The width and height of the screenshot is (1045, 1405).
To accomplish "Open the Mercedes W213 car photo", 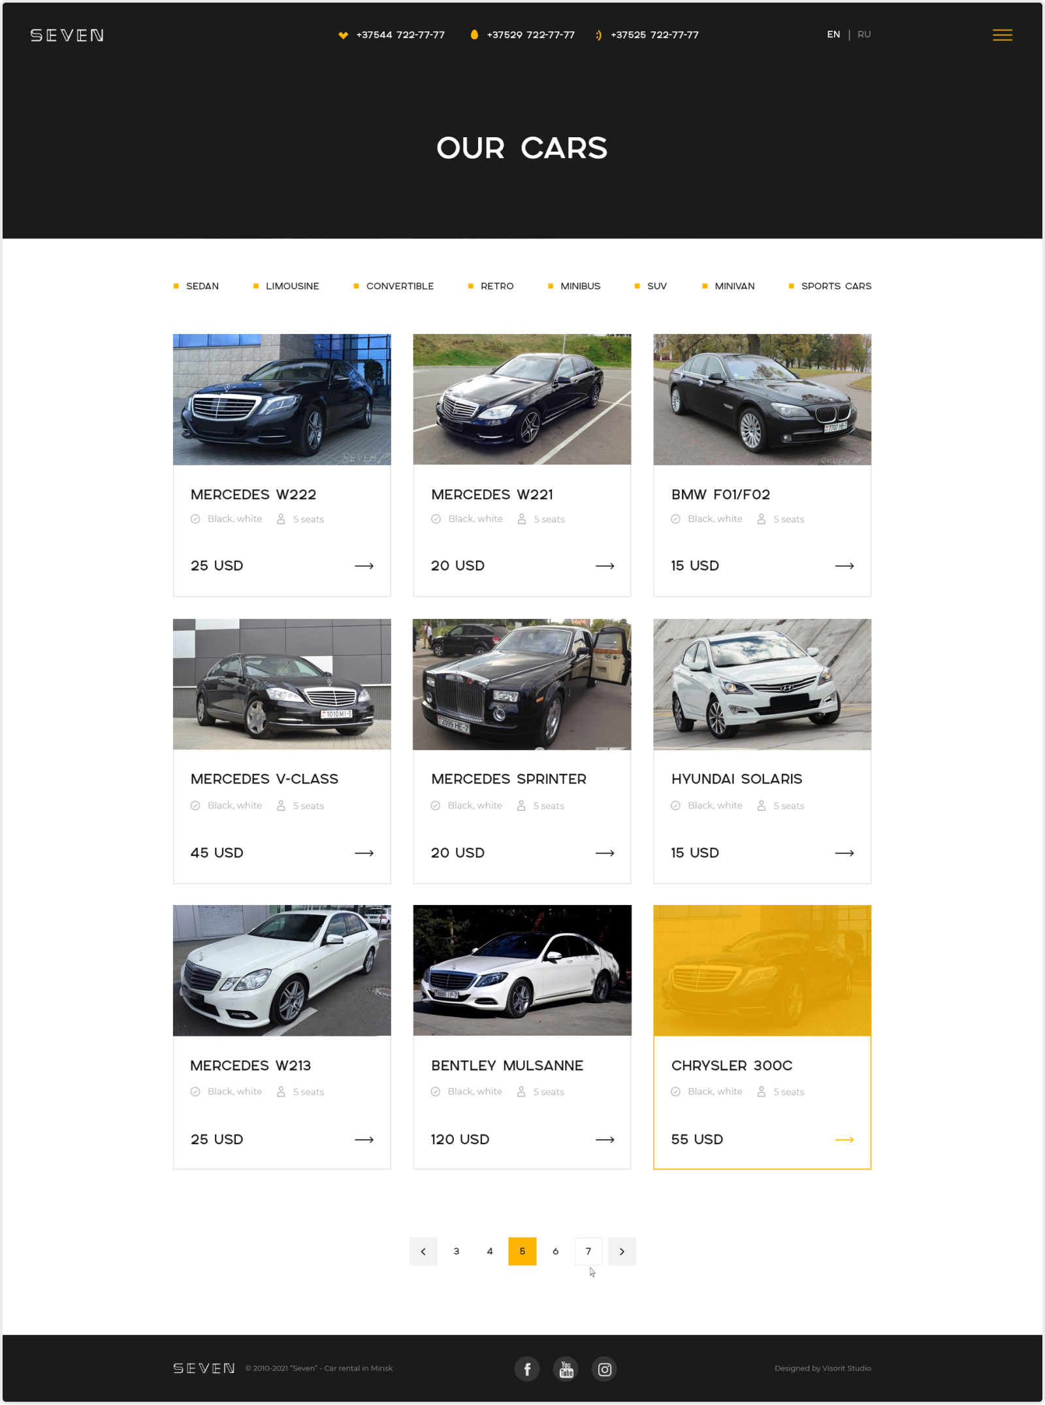I will click(282, 970).
